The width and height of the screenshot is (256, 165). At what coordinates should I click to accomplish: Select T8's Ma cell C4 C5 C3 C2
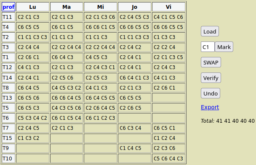[67, 88]
